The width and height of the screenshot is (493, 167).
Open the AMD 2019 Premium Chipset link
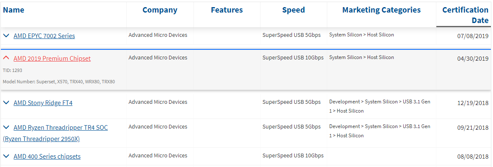tap(52, 59)
